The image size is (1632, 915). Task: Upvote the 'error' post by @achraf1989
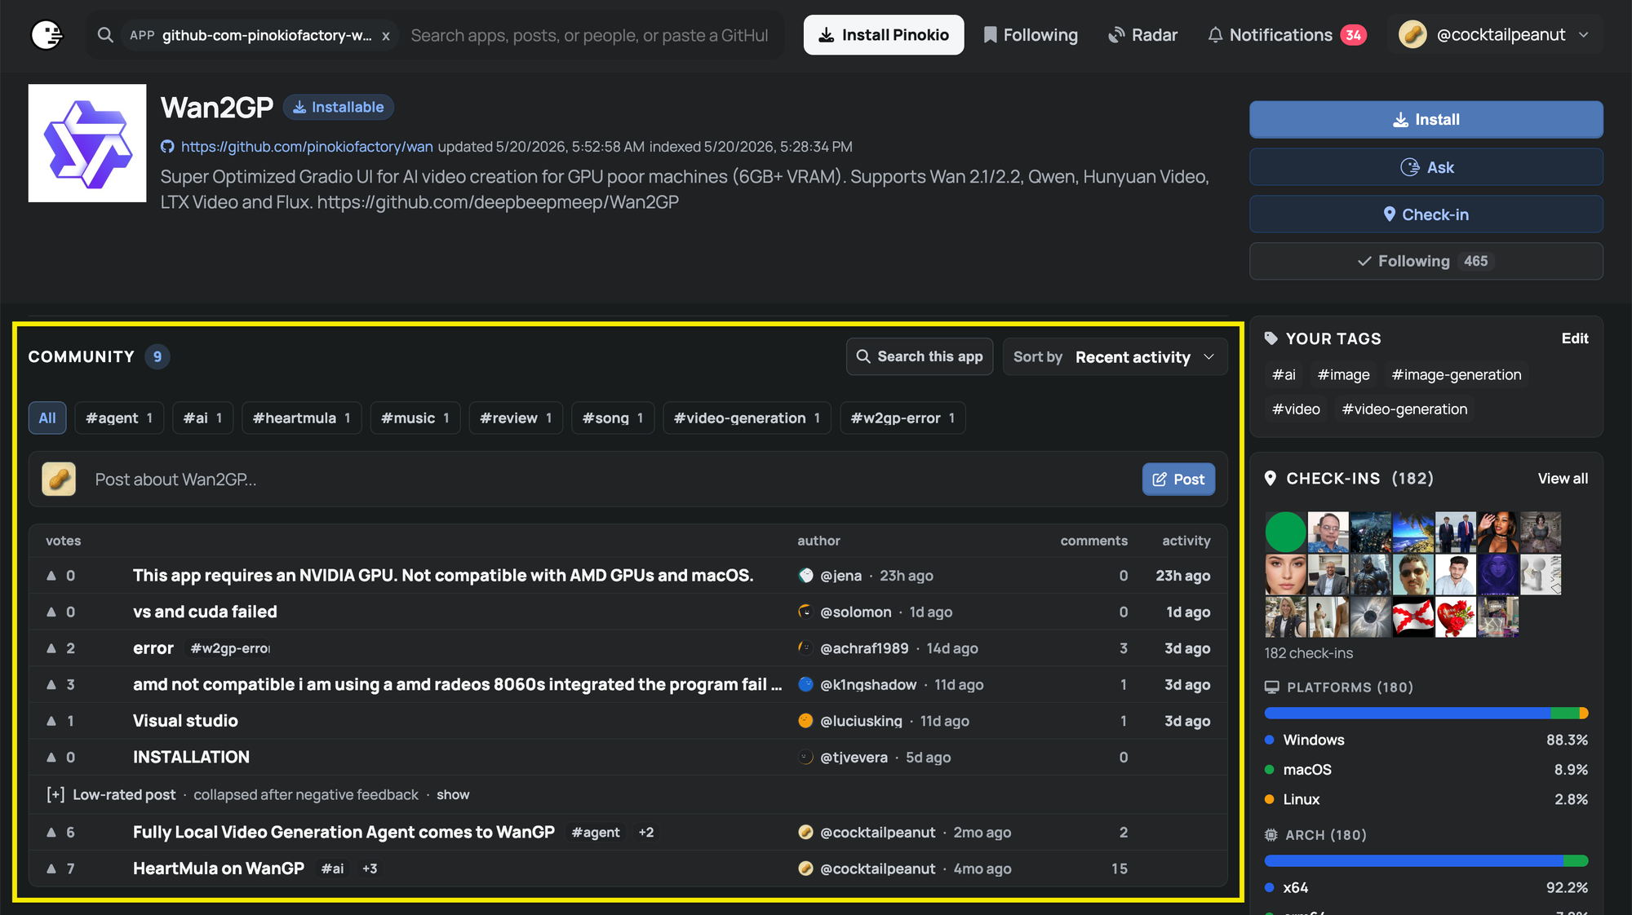coord(51,648)
